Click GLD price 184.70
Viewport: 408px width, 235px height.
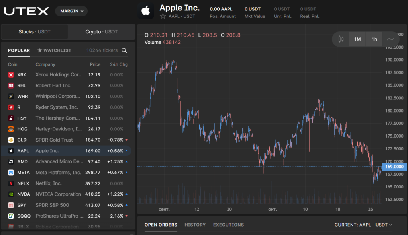(x=93, y=140)
